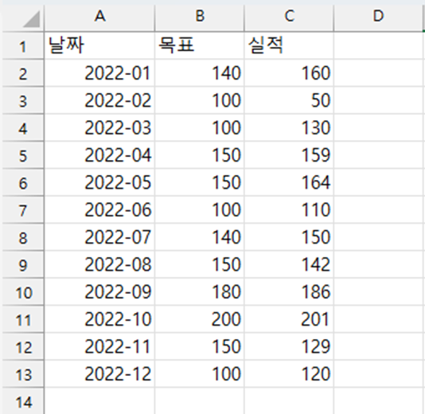Image resolution: width=425 pixels, height=414 pixels.
Task: Select row 2 header
Action: pyautogui.click(x=23, y=73)
